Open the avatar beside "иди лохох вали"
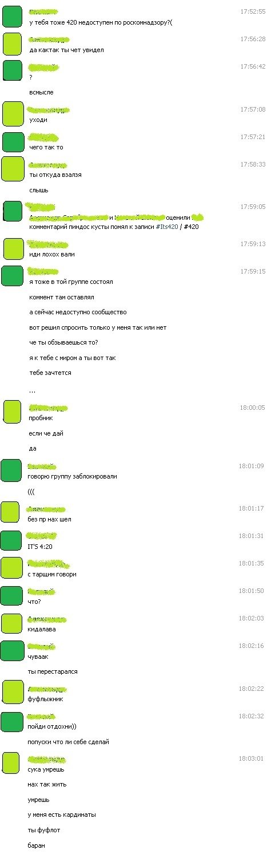The width and height of the screenshot is (275, 854). [13, 248]
